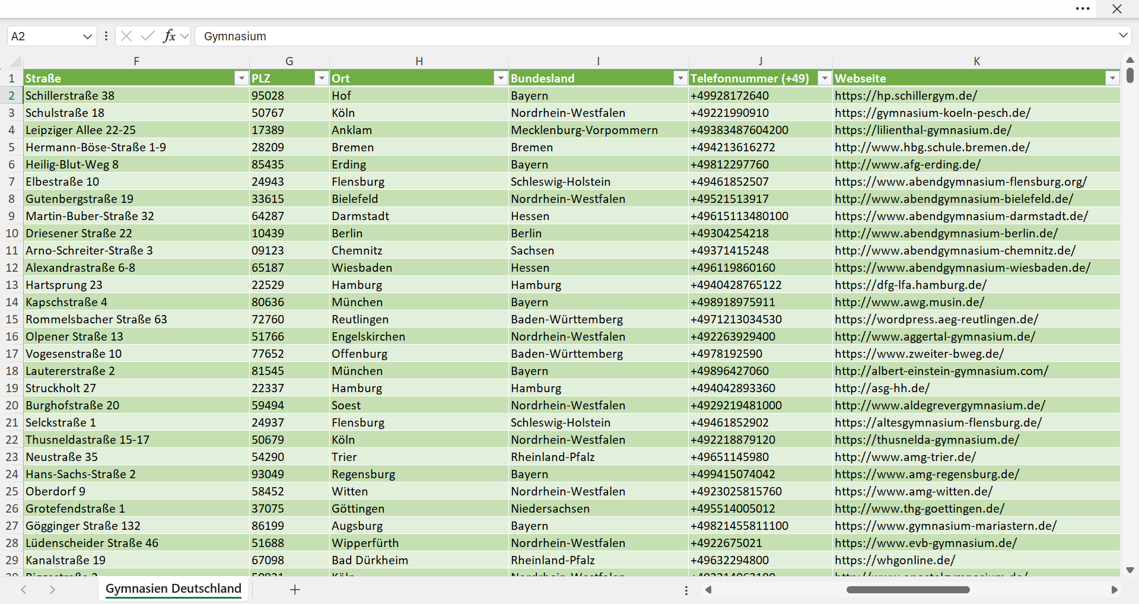1139x604 pixels.
Task: Go to the previous sheet arrow
Action: (x=24, y=589)
